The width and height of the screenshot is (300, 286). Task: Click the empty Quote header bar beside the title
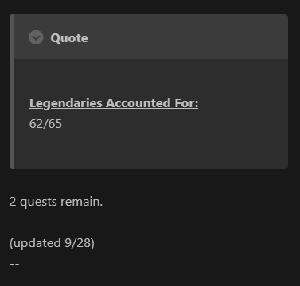185,37
